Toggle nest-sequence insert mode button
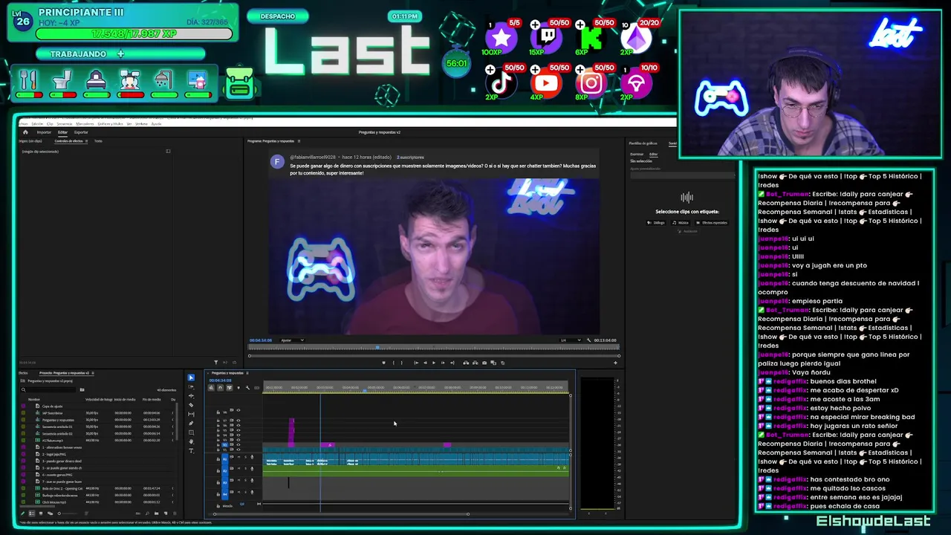The image size is (951, 535). [x=211, y=388]
